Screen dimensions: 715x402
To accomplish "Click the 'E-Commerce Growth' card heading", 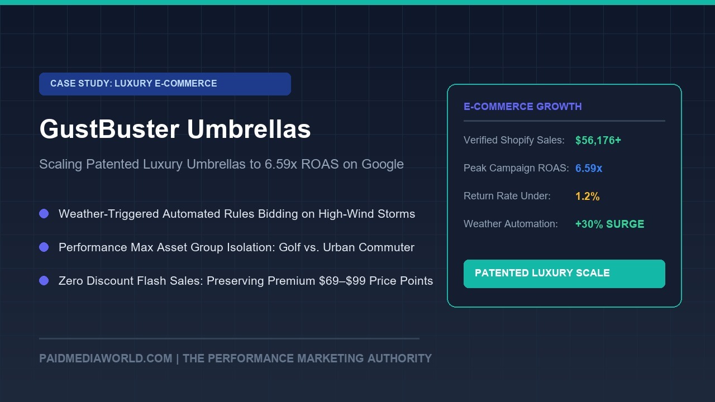I will (x=523, y=107).
